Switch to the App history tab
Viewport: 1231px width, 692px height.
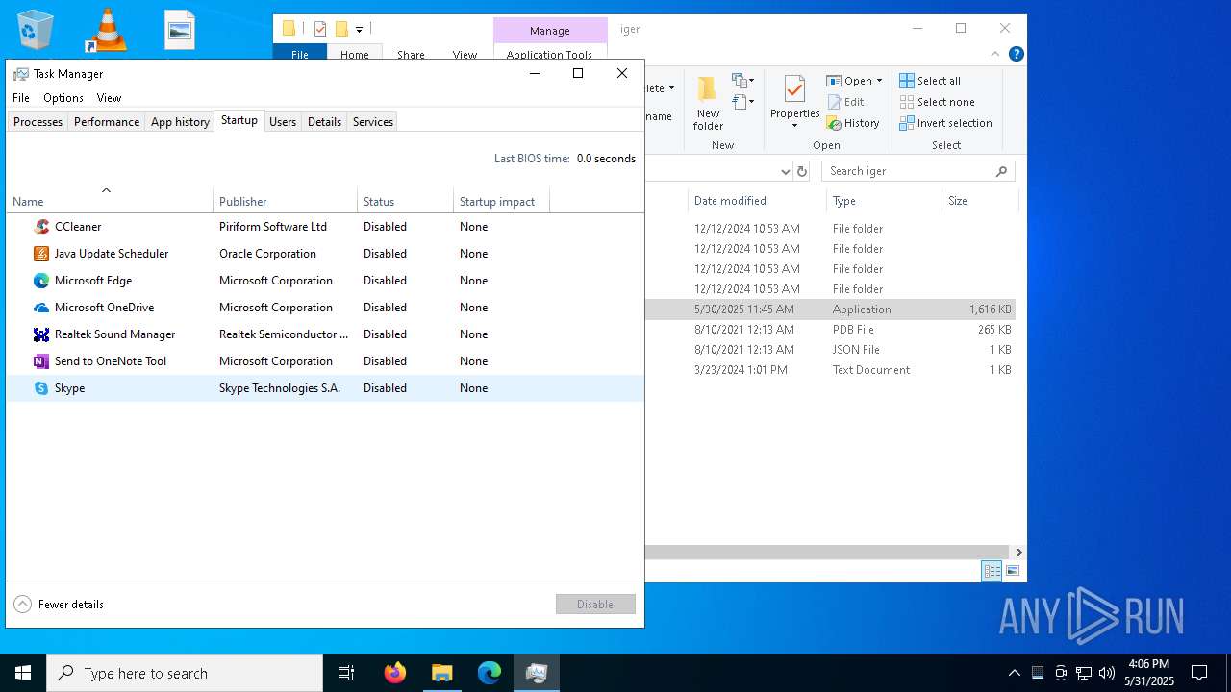(x=180, y=122)
